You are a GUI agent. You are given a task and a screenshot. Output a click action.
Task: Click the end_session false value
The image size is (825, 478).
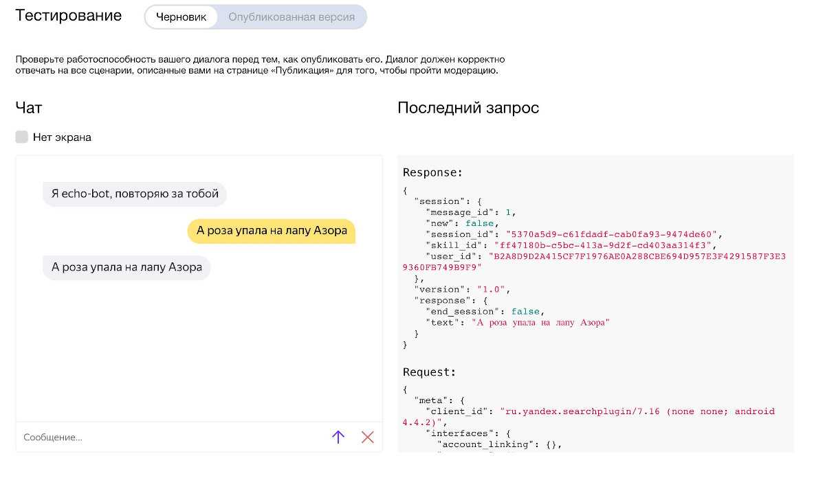tap(525, 311)
